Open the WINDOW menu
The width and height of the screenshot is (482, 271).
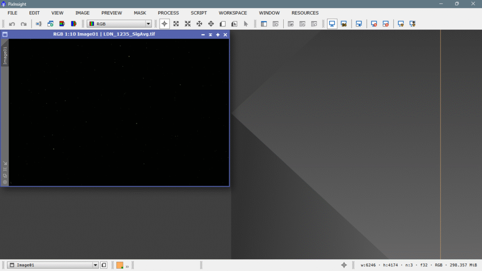tap(269, 13)
